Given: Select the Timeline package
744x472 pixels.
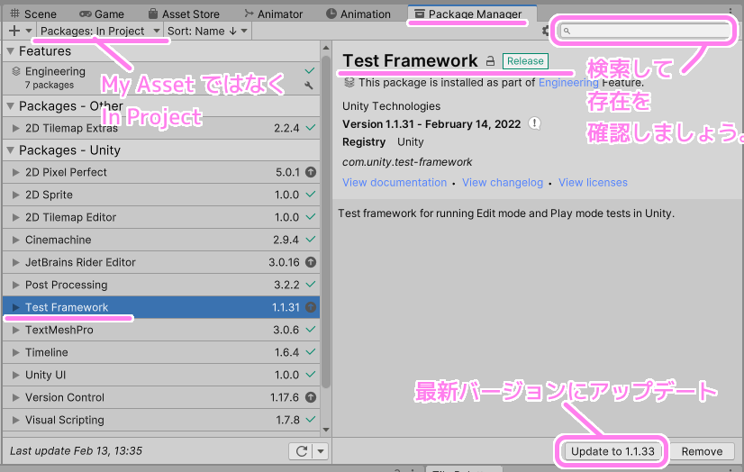Looking at the screenshot, I should [x=161, y=352].
